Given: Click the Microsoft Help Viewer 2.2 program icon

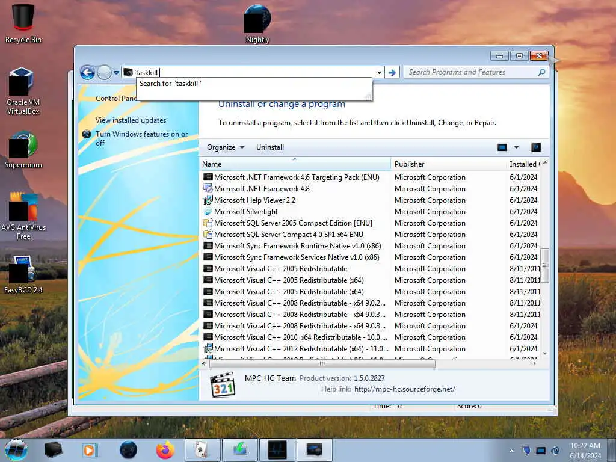Looking at the screenshot, I should click(208, 200).
